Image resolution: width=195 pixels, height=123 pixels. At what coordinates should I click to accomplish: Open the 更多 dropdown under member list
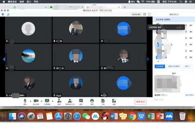(x=188, y=66)
